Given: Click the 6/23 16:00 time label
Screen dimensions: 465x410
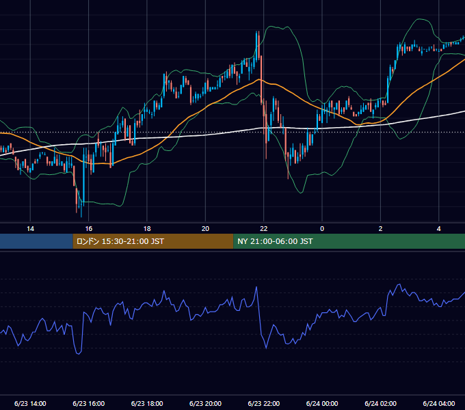Looking at the screenshot, I should tap(89, 403).
